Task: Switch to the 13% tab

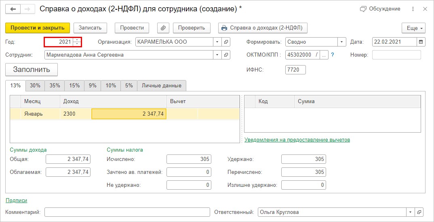Action: (15, 86)
